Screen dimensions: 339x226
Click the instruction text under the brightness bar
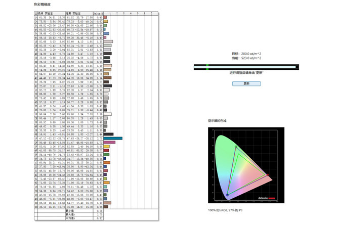pyautogui.click(x=246, y=73)
